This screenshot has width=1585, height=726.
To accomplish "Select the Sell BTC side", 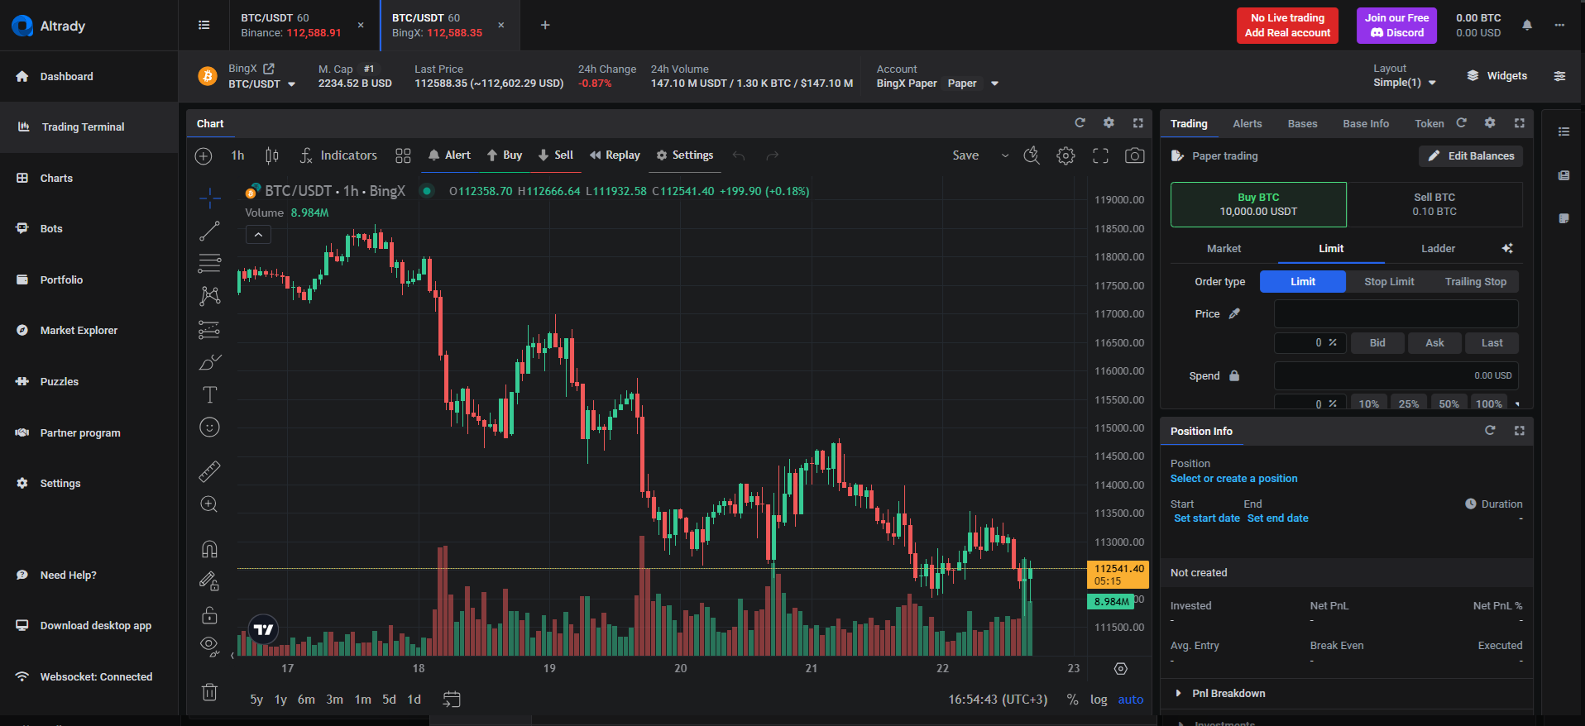I will click(1434, 204).
